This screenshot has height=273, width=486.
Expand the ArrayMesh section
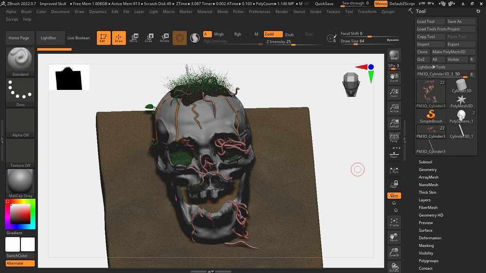(x=428, y=177)
